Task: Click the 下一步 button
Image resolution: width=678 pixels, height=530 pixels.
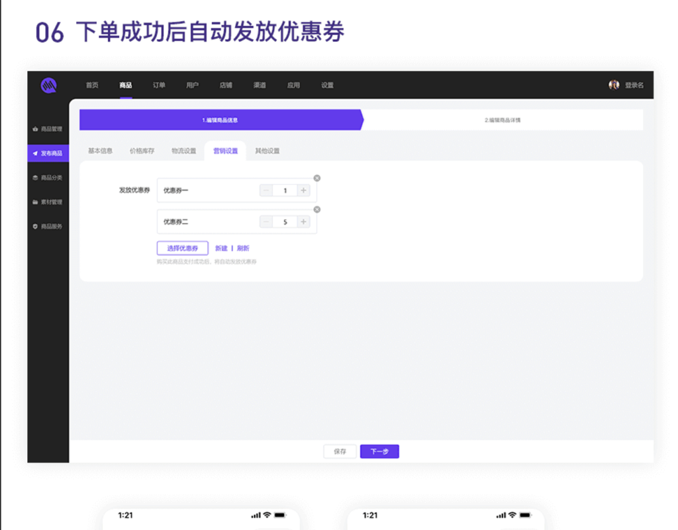Action: pos(379,451)
